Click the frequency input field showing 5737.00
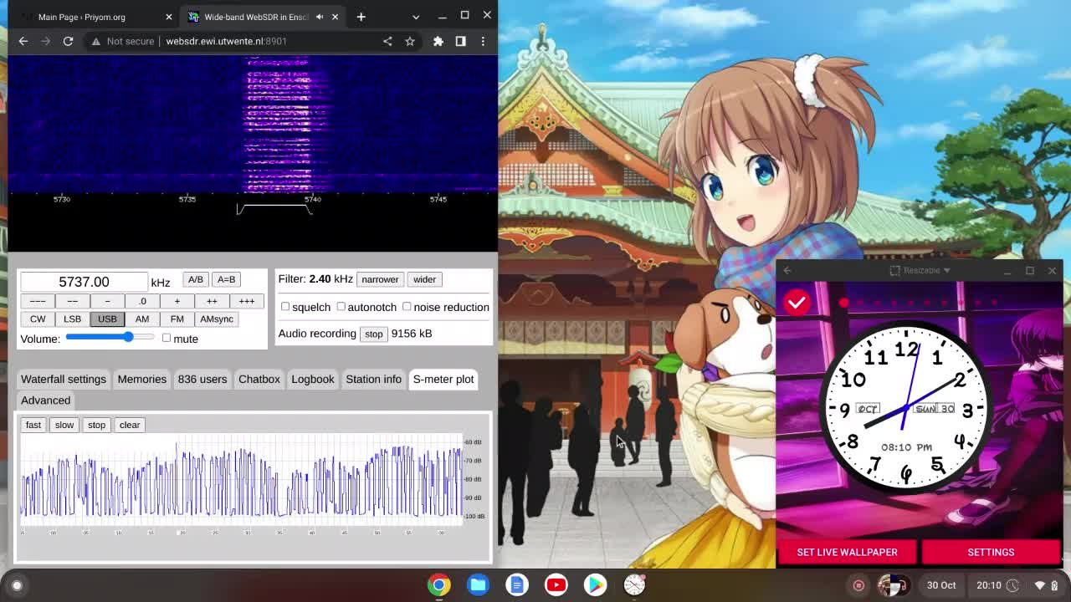 [84, 282]
